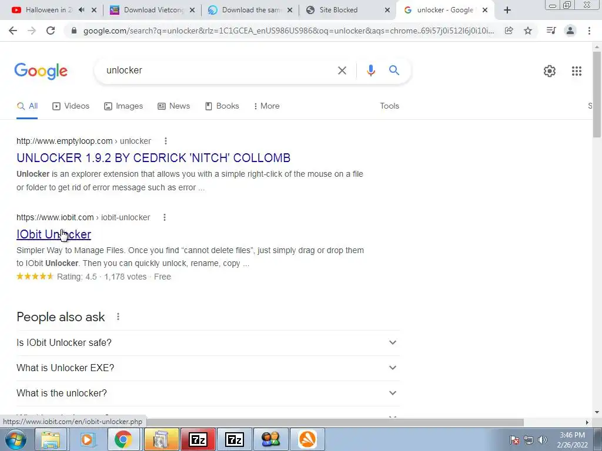Click the Action Center flag icon
The width and height of the screenshot is (602, 451).
pos(514,440)
